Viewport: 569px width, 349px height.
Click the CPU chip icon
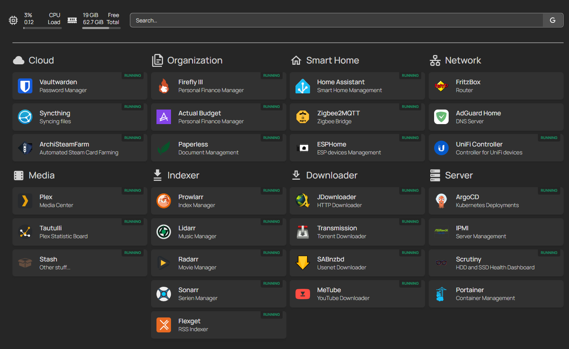pos(13,20)
